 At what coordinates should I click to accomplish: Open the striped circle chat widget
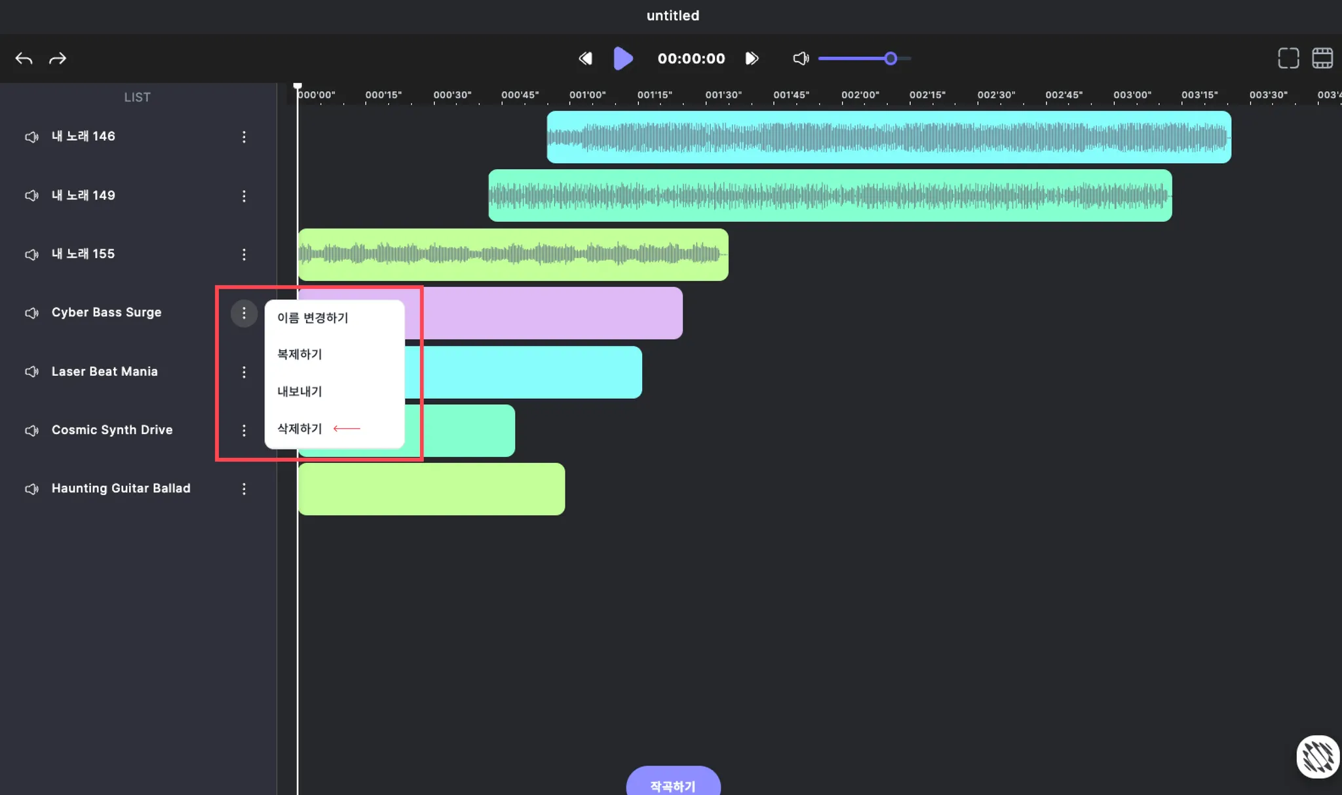(1317, 756)
